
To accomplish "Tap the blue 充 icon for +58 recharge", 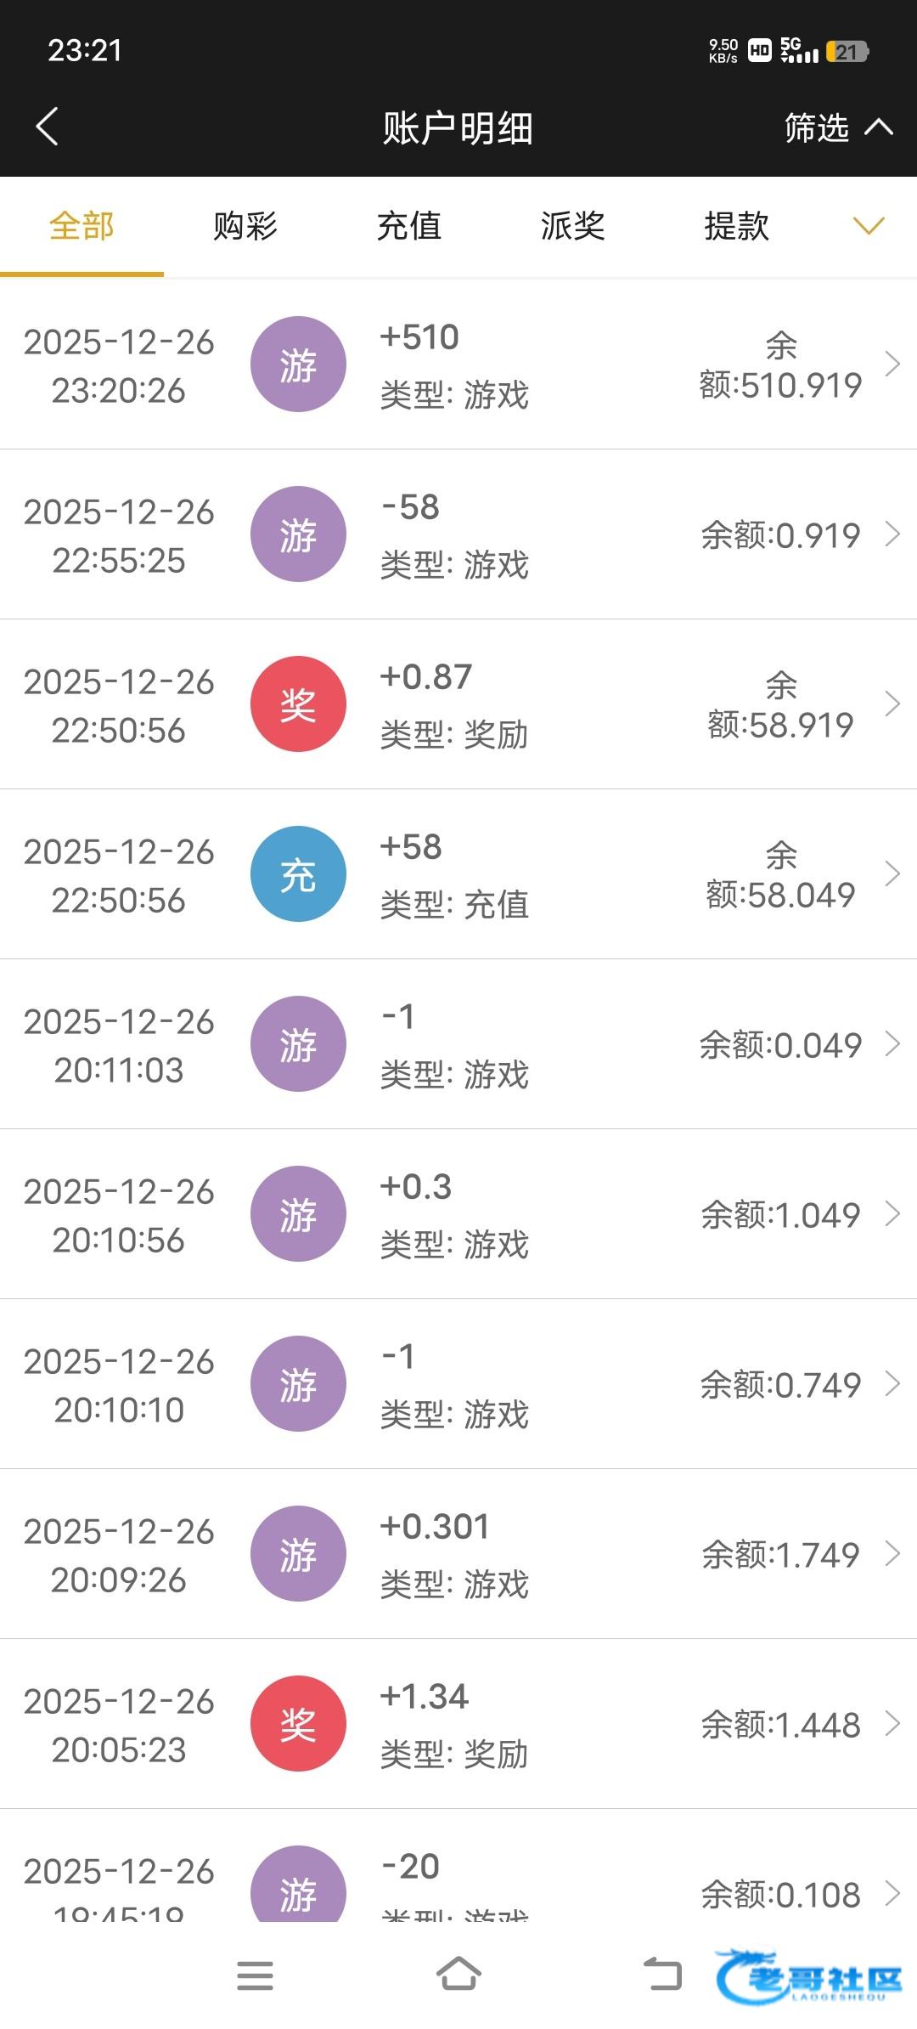I will 298,874.
